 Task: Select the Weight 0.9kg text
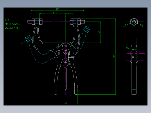[12, 28]
